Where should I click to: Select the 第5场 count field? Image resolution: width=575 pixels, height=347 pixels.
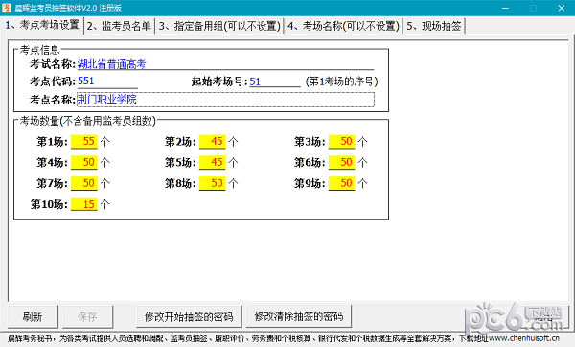click(212, 163)
